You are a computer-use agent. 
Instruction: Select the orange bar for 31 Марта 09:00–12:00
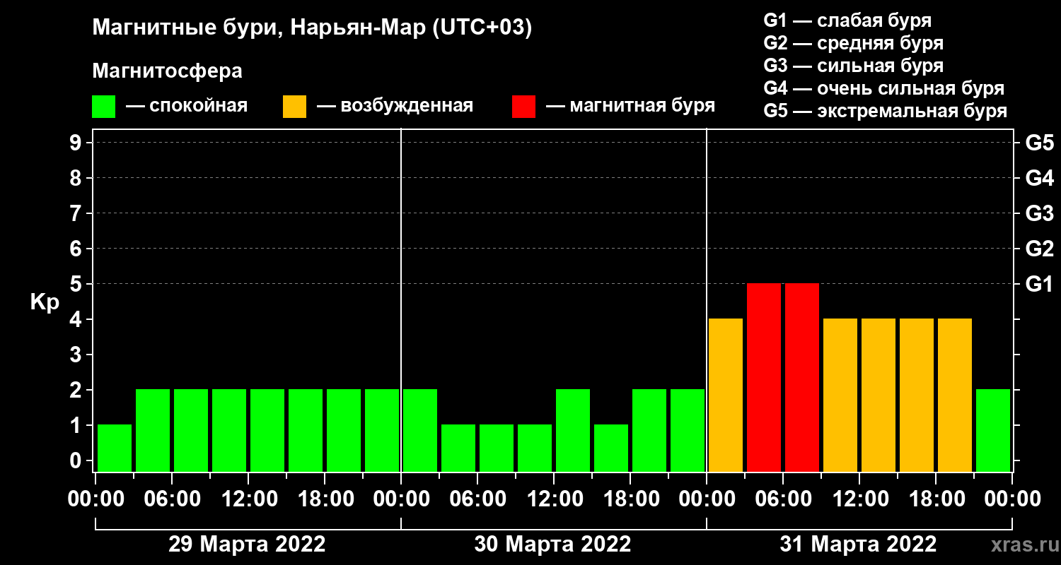click(x=840, y=395)
